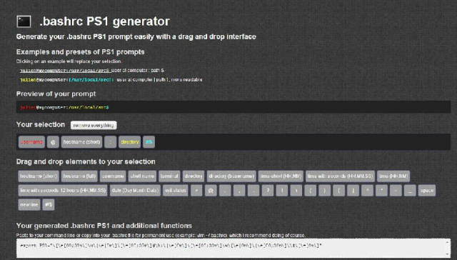Click the terminal logo icon beside the title
This screenshot has height=260, width=457.
[x=24, y=21]
